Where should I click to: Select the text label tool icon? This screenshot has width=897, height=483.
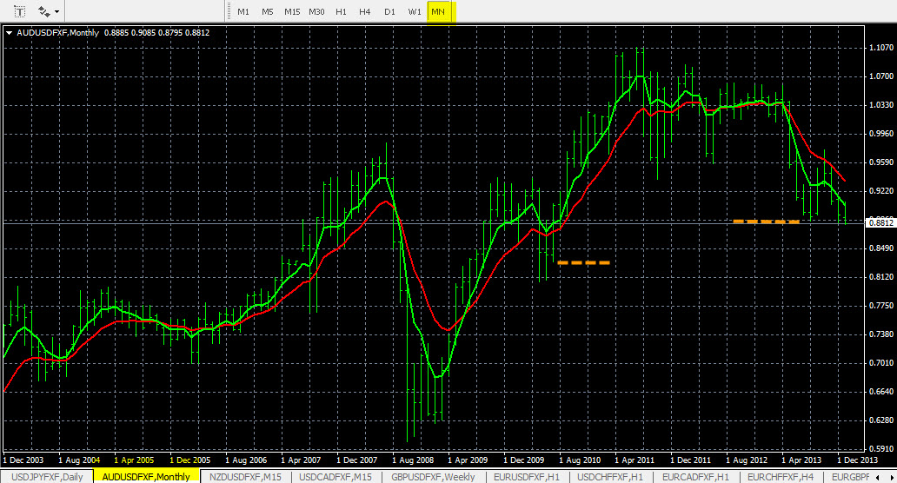(x=19, y=11)
